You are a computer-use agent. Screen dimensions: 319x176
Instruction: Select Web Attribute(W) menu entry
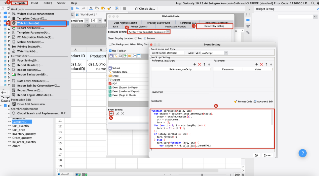tap(29, 23)
